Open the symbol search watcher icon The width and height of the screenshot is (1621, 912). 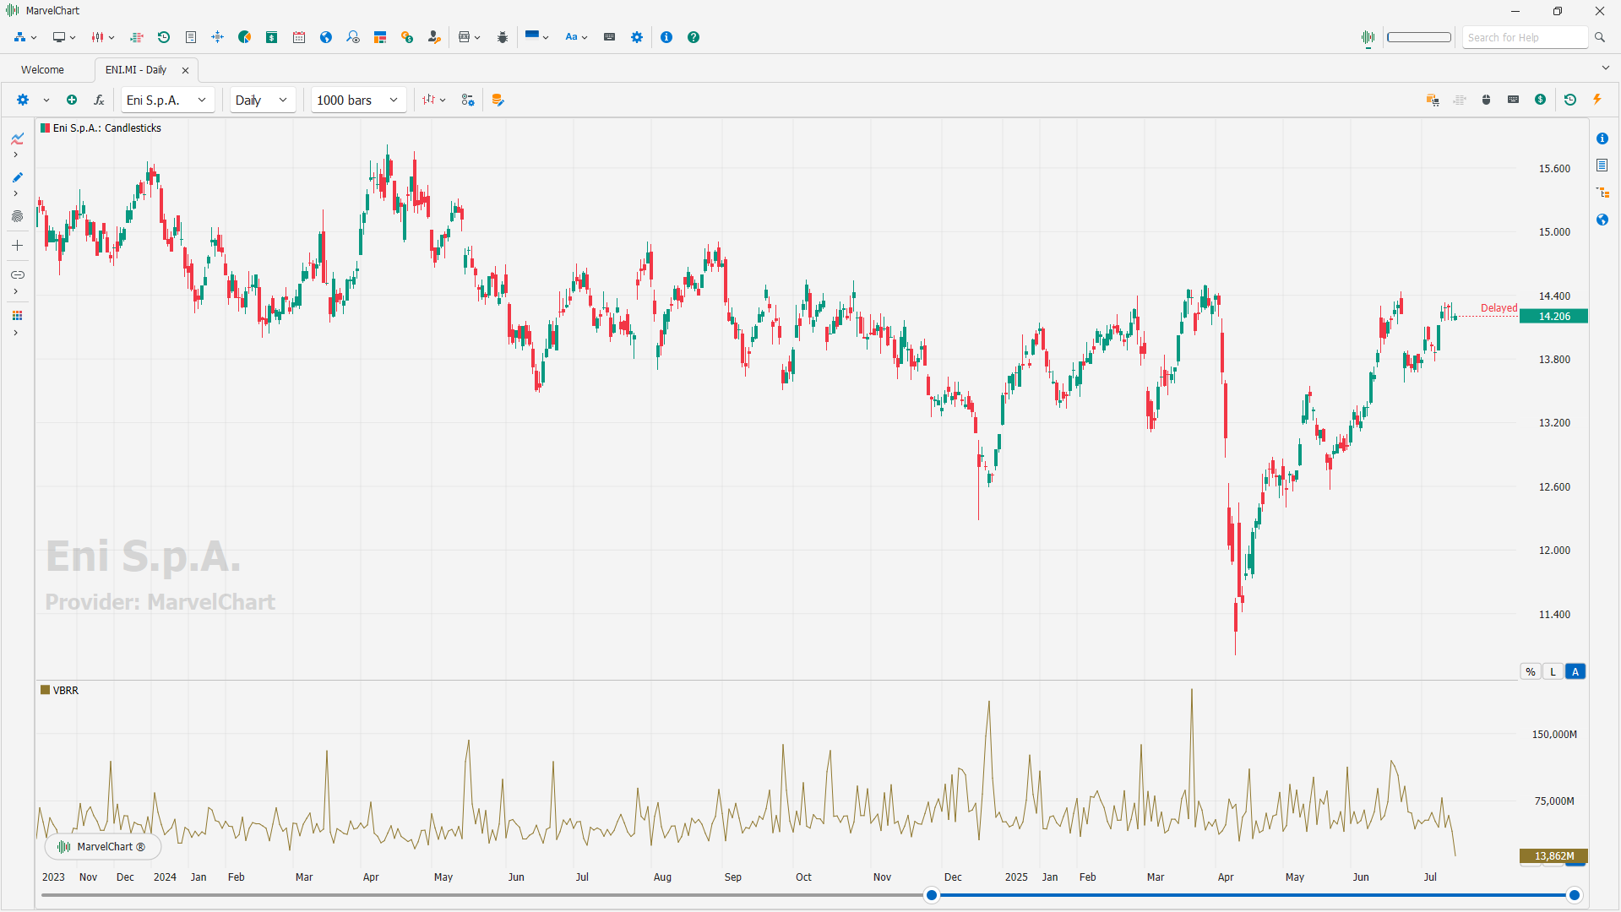[x=353, y=37]
